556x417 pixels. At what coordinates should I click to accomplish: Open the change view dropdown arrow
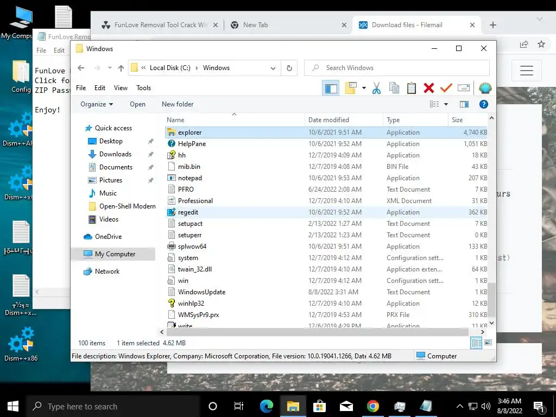click(x=446, y=104)
